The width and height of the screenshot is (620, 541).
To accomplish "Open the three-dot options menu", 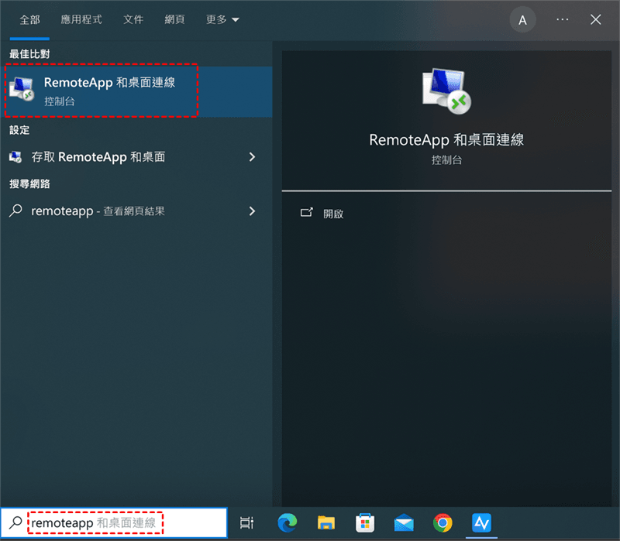I will pos(563,20).
